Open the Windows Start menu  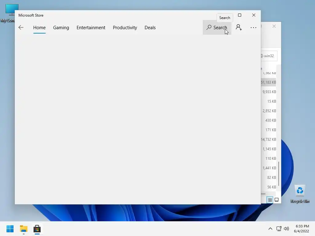[x=10, y=229]
